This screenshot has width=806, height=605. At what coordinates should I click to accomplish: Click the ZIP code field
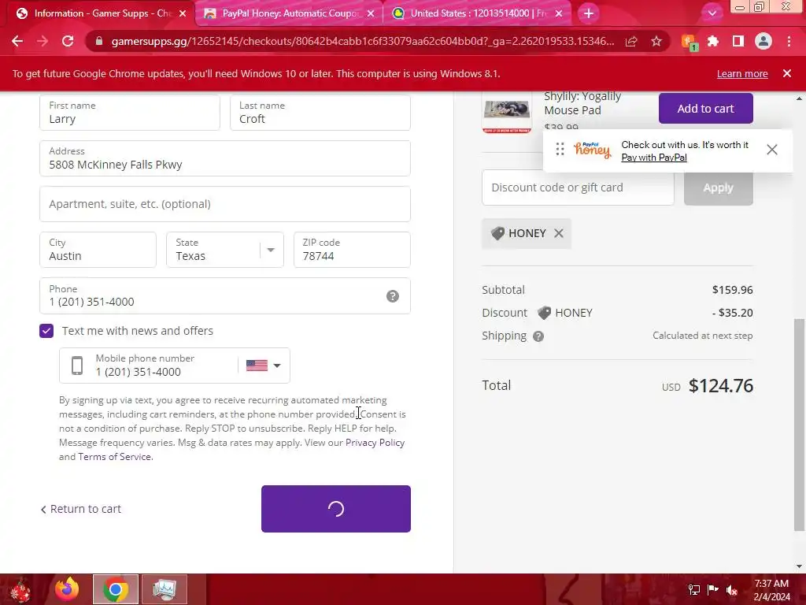tap(352, 250)
